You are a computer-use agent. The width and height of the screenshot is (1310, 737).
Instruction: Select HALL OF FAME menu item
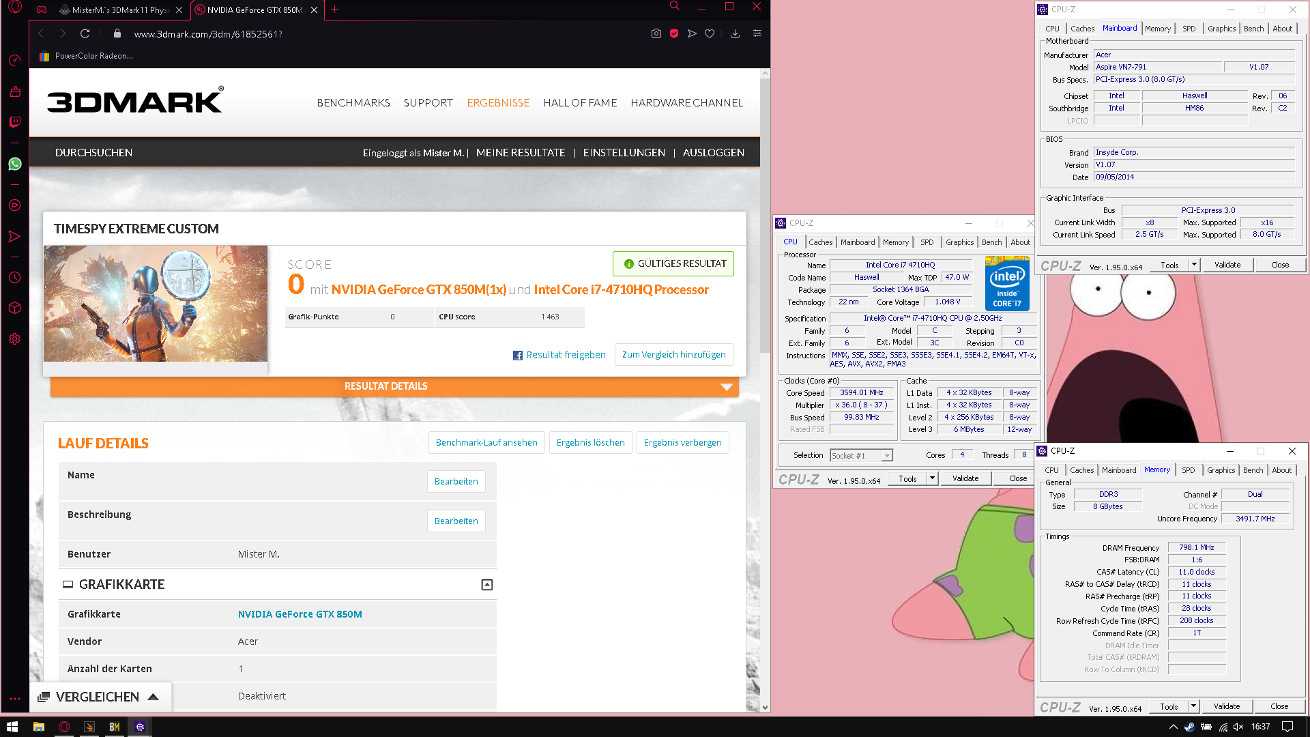tap(580, 103)
